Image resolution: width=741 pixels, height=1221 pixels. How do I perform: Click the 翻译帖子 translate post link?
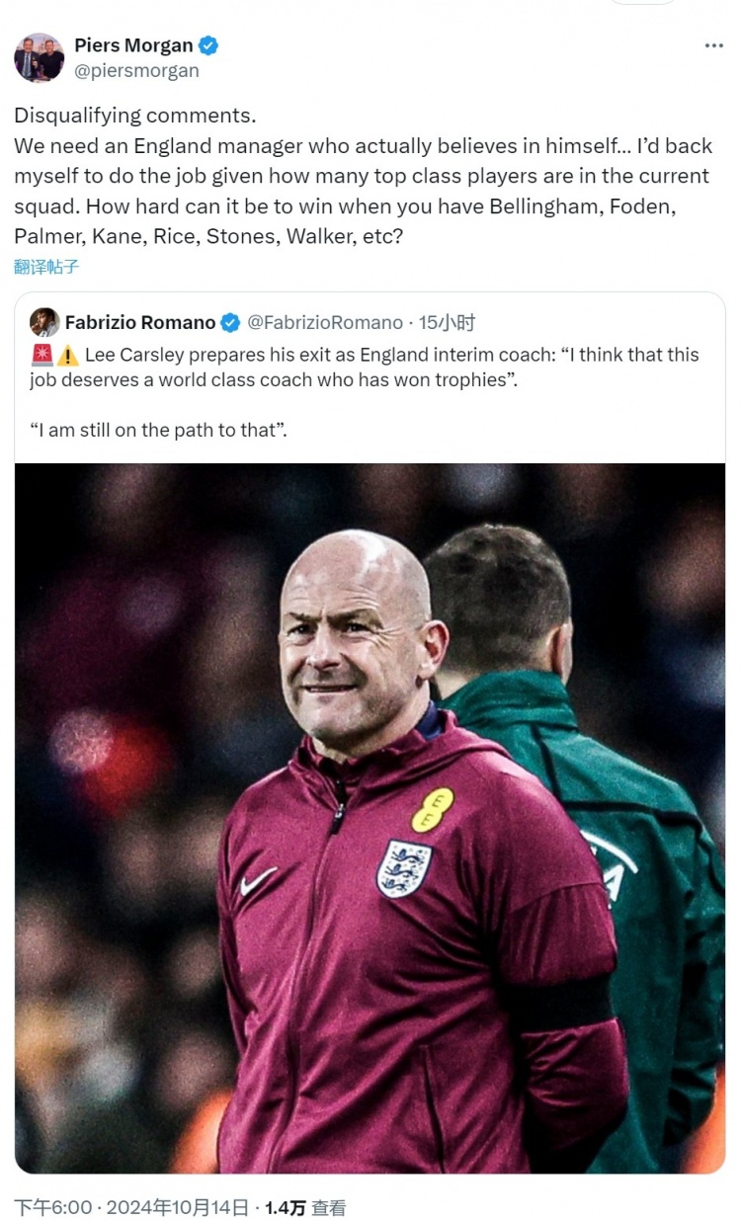pyautogui.click(x=46, y=267)
